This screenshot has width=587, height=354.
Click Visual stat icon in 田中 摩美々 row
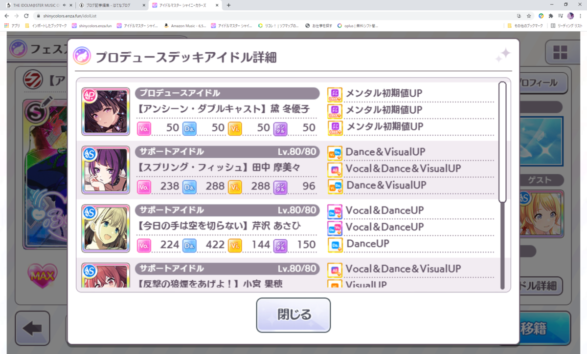coord(235,187)
